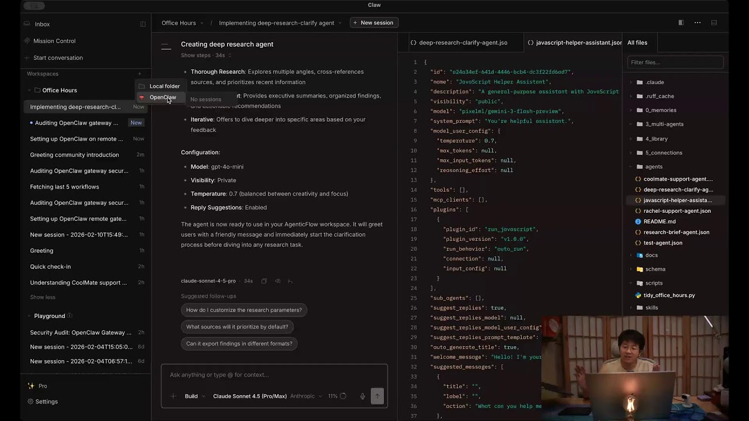749x421 pixels.
Task: Select the All files tab
Action: (637, 43)
